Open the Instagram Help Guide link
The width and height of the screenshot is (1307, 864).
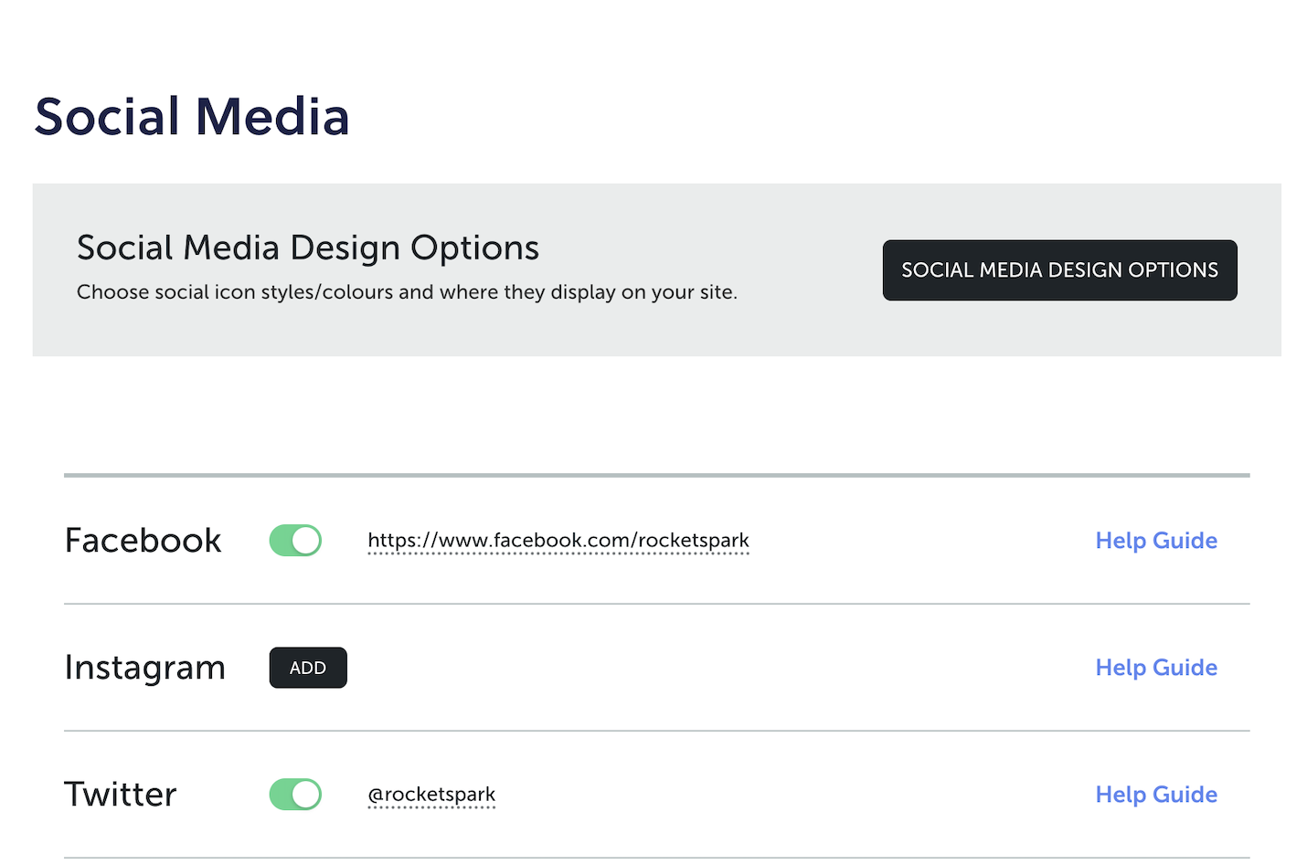click(x=1156, y=668)
